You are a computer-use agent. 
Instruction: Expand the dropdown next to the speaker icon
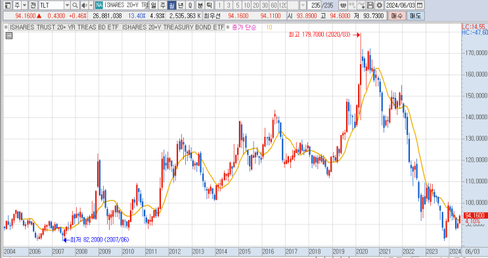point(91,5)
